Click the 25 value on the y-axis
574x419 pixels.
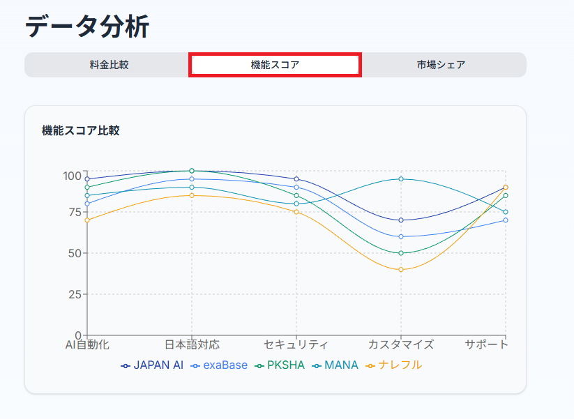(75, 294)
